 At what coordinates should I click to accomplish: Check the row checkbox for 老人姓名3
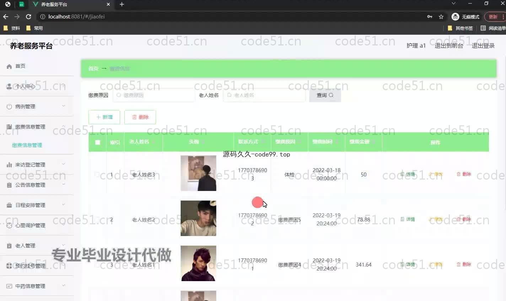coord(97,175)
